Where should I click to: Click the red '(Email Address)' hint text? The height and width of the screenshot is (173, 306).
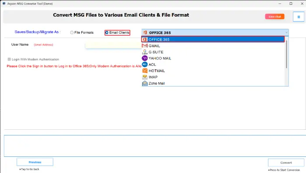[43, 45]
